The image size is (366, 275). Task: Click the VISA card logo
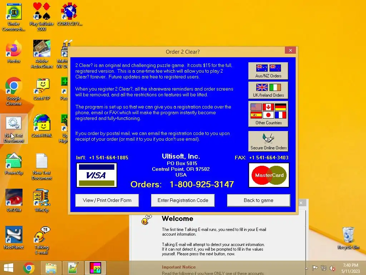[x=97, y=175]
